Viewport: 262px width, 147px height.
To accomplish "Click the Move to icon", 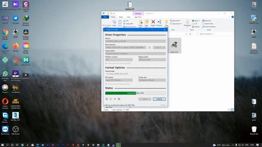I will point(141,24).
